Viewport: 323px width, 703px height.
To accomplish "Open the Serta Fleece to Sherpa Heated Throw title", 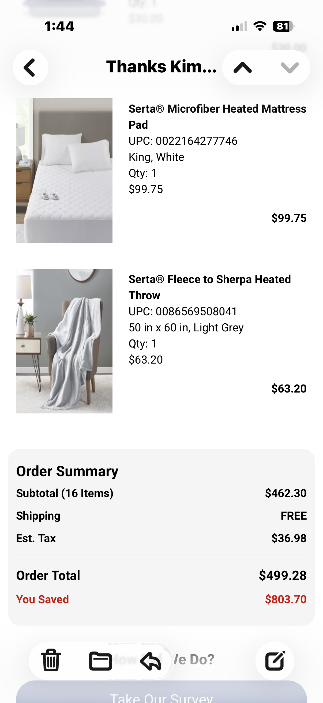I will pyautogui.click(x=210, y=287).
